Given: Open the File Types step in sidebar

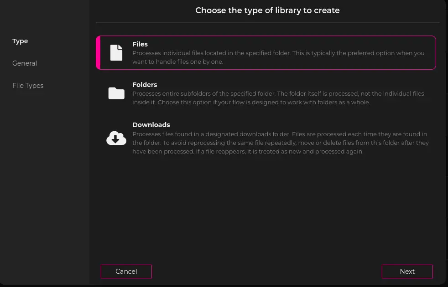Looking at the screenshot, I should pyautogui.click(x=28, y=86).
